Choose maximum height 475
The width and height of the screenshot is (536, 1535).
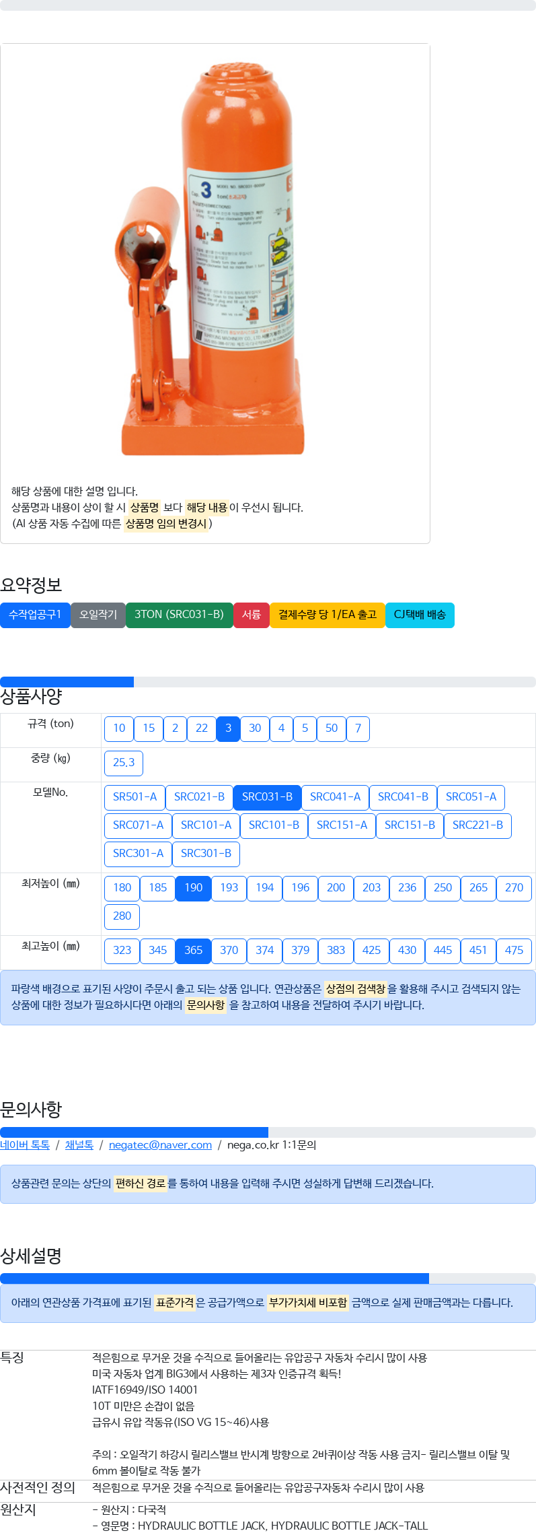514,951
